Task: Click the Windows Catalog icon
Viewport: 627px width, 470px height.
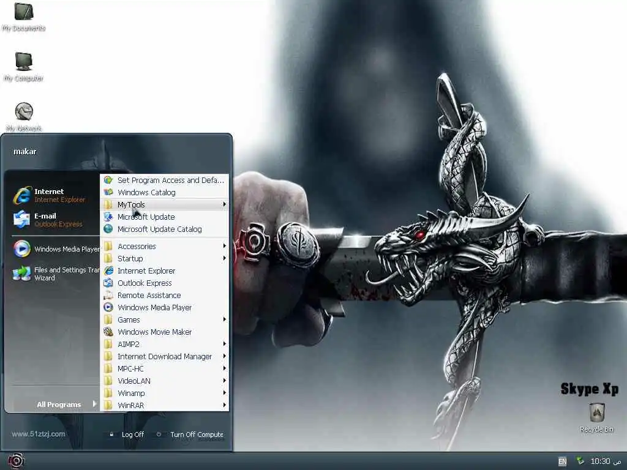Action: tap(108, 192)
